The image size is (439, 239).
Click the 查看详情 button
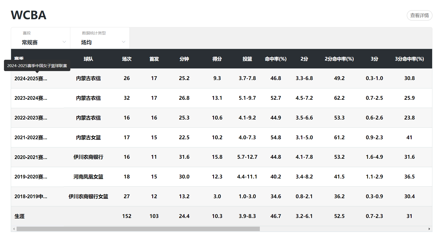coord(419,16)
